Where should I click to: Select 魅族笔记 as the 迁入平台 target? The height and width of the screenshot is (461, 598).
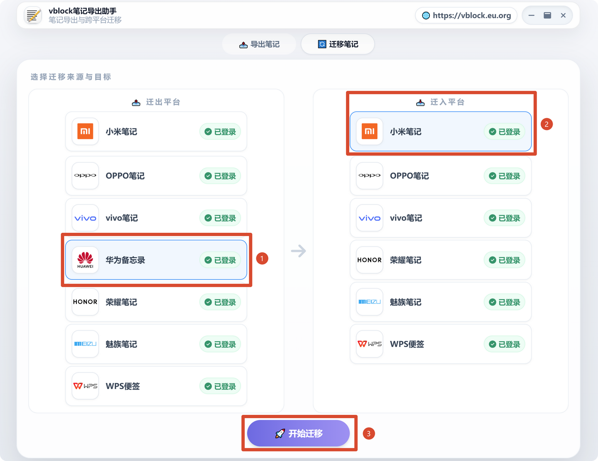(x=441, y=302)
